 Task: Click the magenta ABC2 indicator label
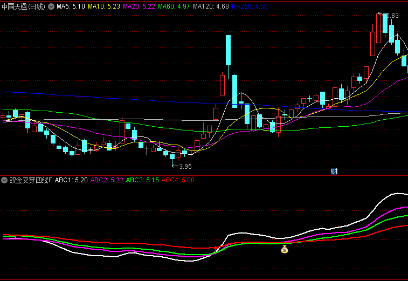[x=107, y=180]
